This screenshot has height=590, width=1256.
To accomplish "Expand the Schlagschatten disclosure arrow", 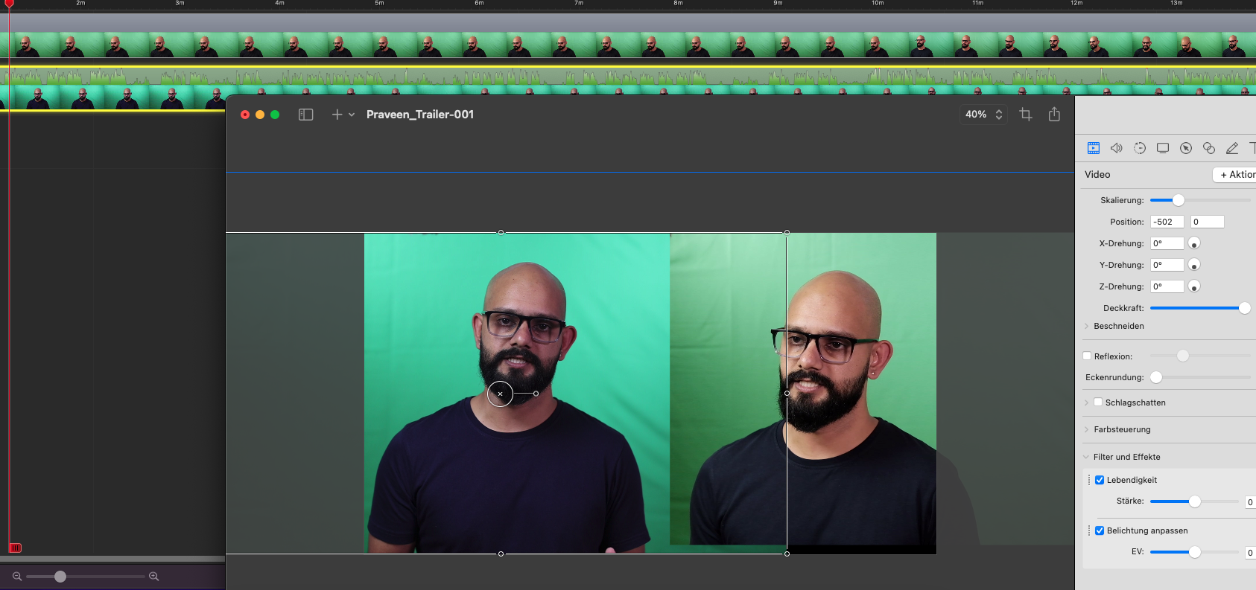I will [x=1086, y=403].
